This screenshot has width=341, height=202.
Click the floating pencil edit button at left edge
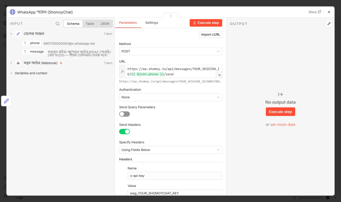[x=6, y=101]
